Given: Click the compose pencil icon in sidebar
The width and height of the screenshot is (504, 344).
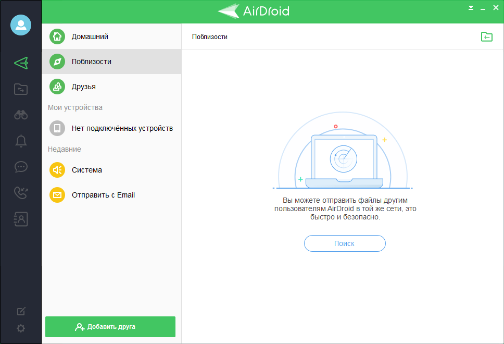Looking at the screenshot, I should pos(21,311).
